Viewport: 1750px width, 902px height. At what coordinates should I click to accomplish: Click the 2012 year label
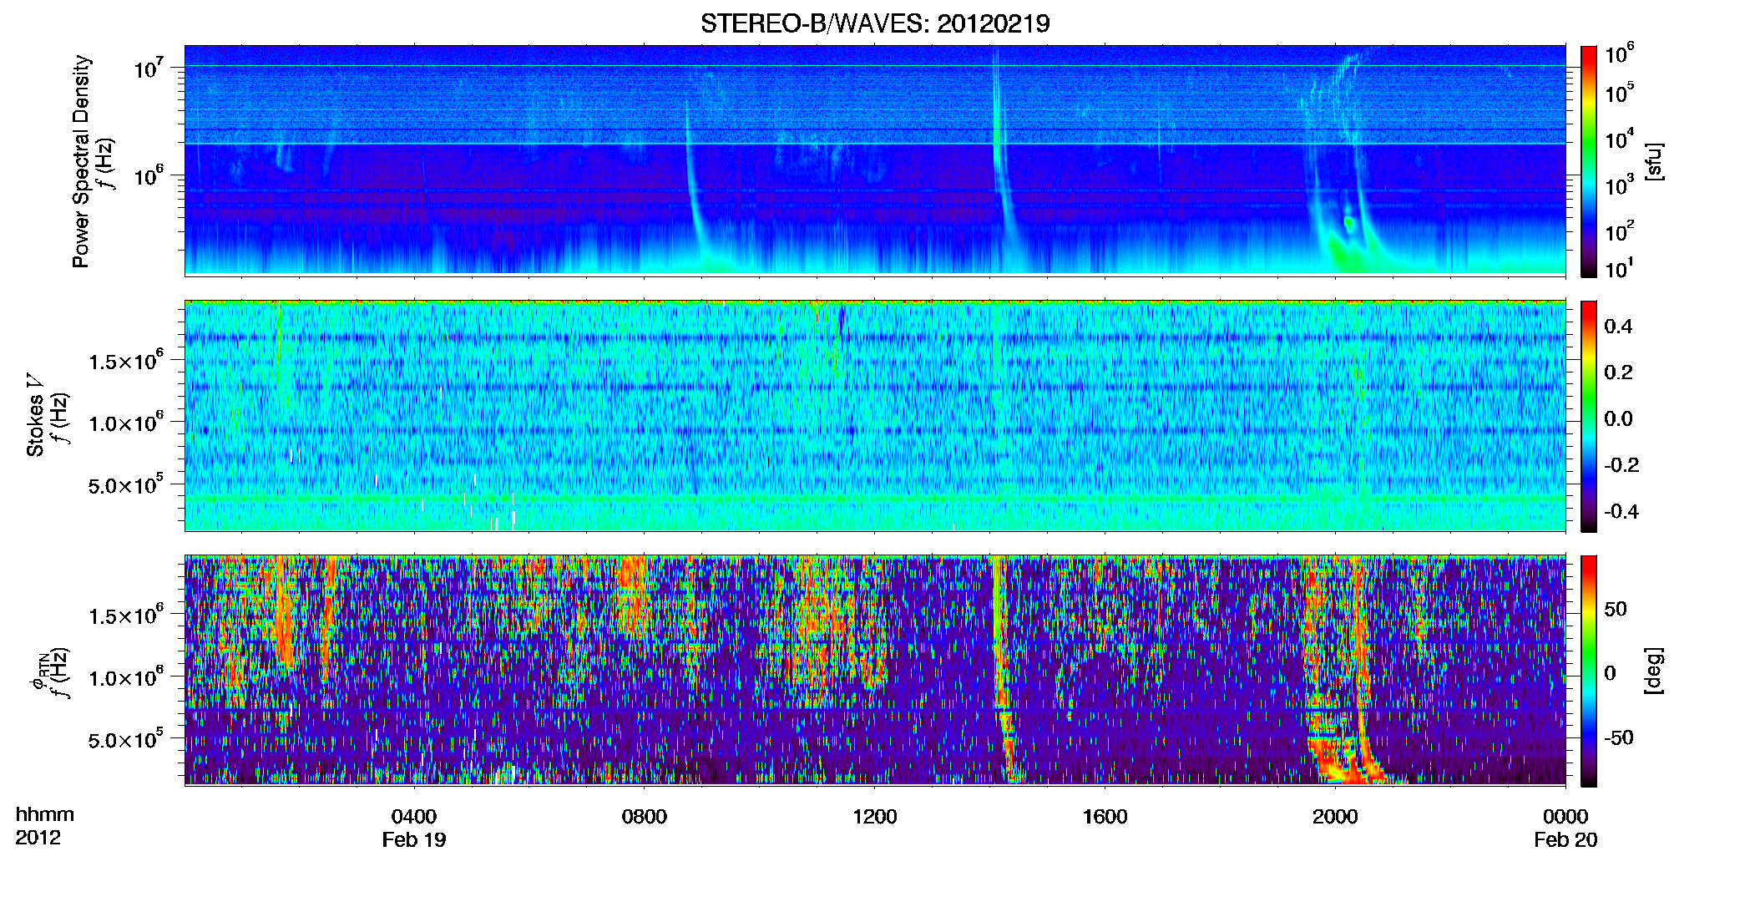click(38, 838)
